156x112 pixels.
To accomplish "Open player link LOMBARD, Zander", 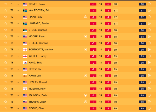I will (39, 23).
